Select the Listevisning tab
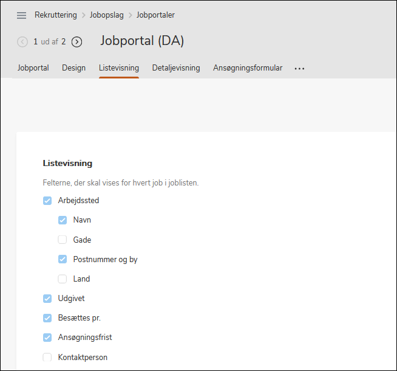Image resolution: width=397 pixels, height=371 pixels. point(119,68)
